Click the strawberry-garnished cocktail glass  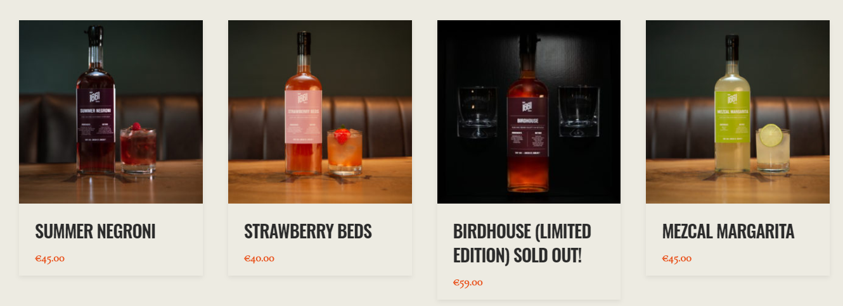tap(345, 150)
